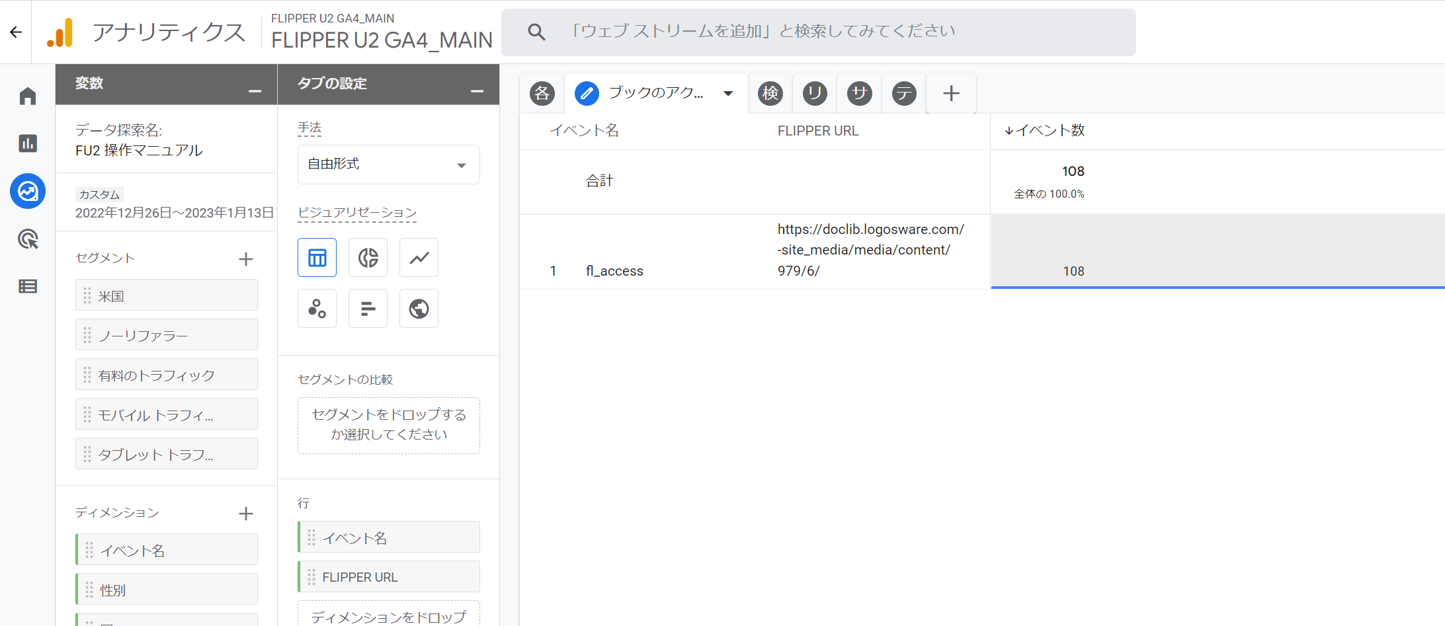The width and height of the screenshot is (1445, 626).
Task: Click the fl_access row cell
Action: point(614,271)
